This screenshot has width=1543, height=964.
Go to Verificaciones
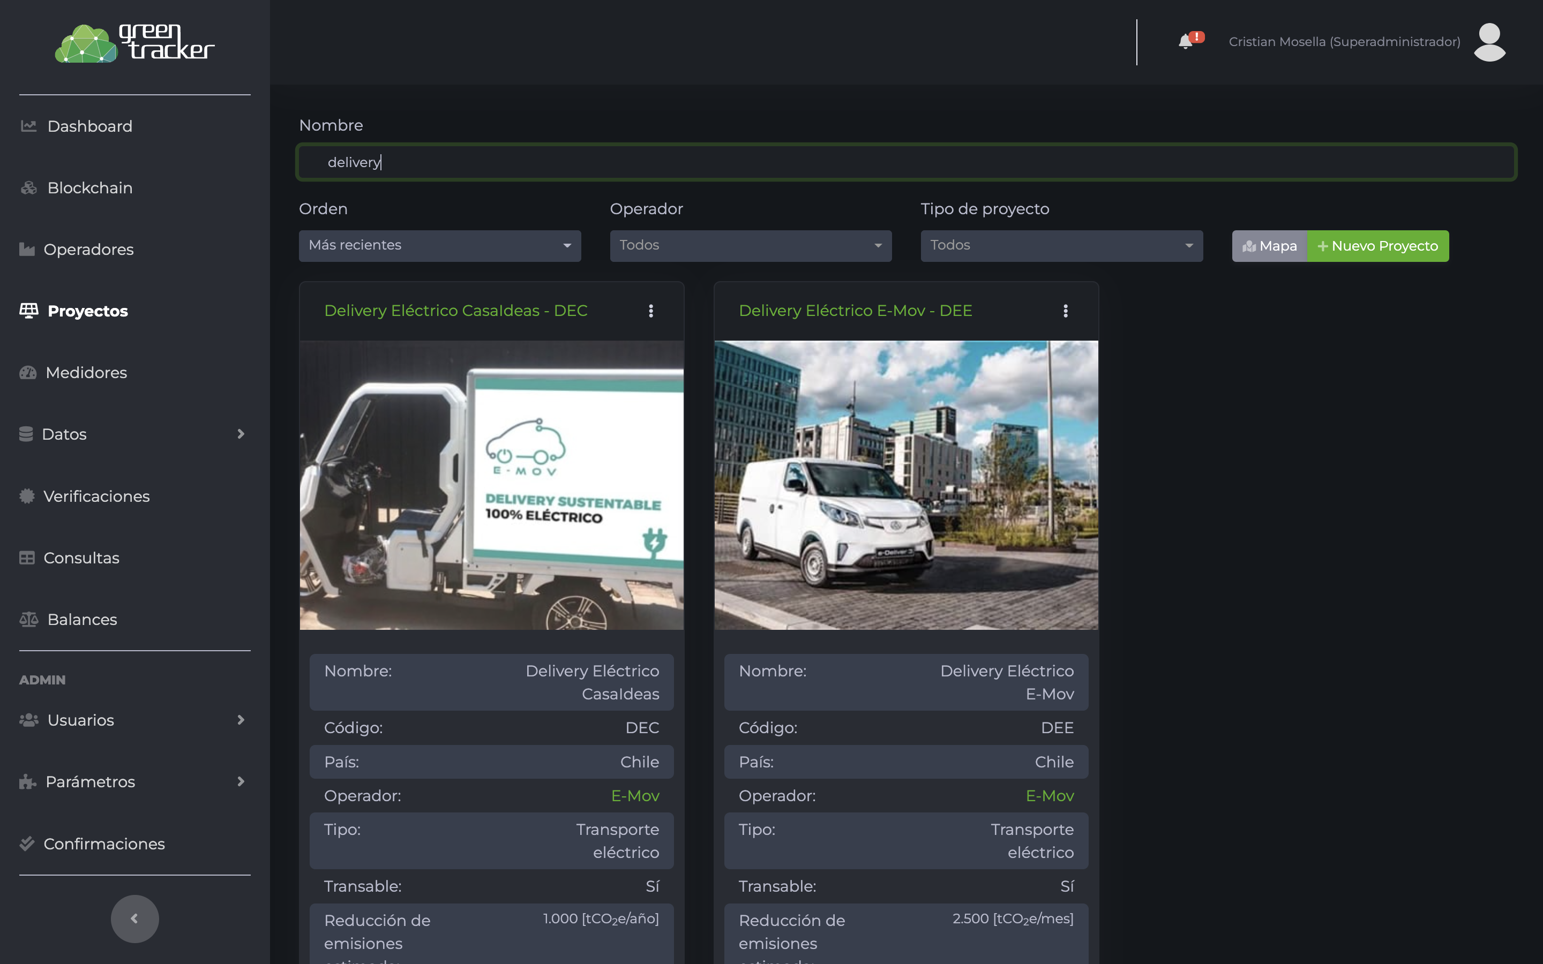point(96,496)
